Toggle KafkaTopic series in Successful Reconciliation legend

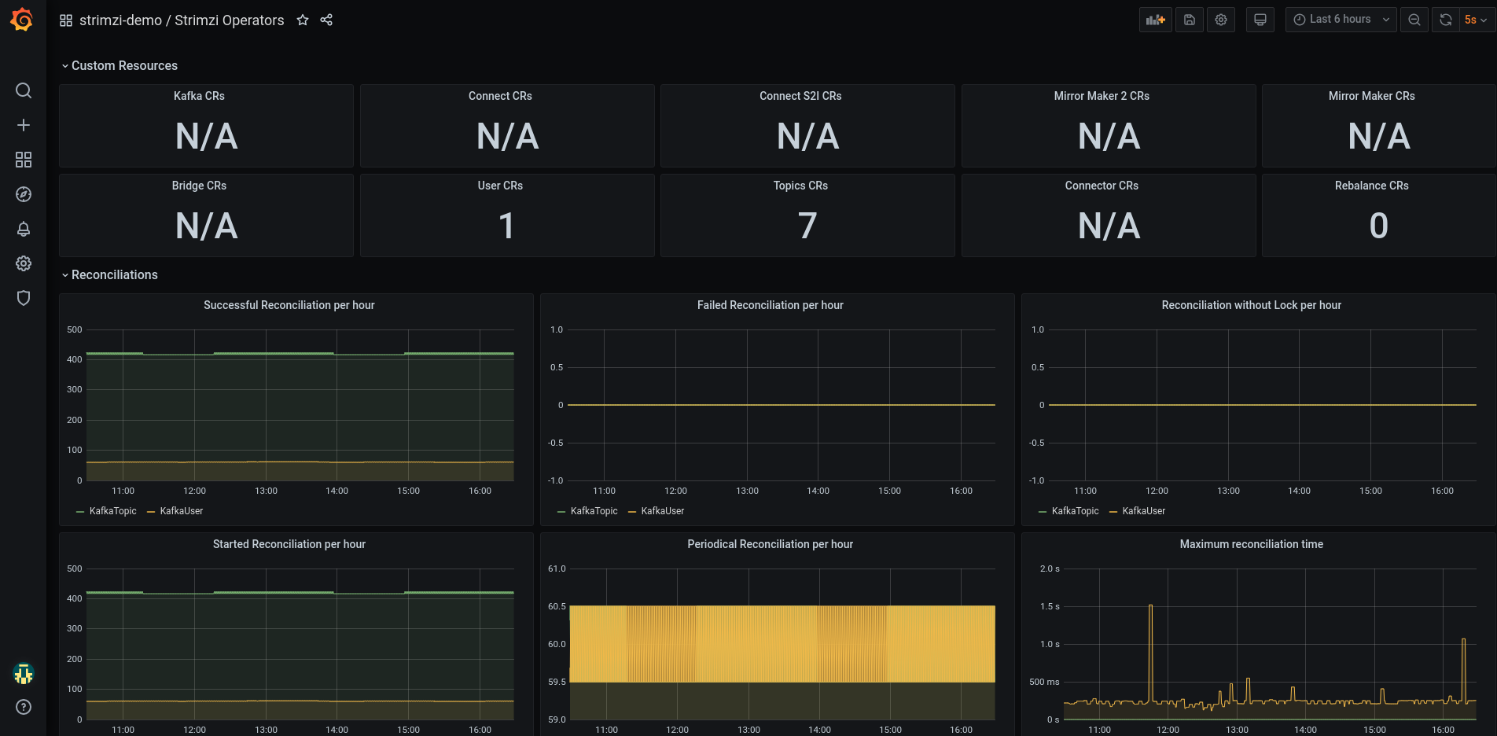pyautogui.click(x=113, y=511)
